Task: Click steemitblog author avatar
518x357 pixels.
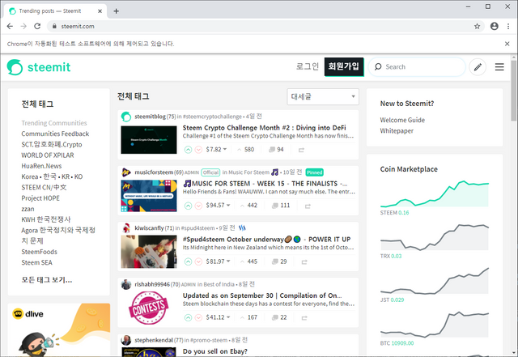Action: tap(126, 117)
